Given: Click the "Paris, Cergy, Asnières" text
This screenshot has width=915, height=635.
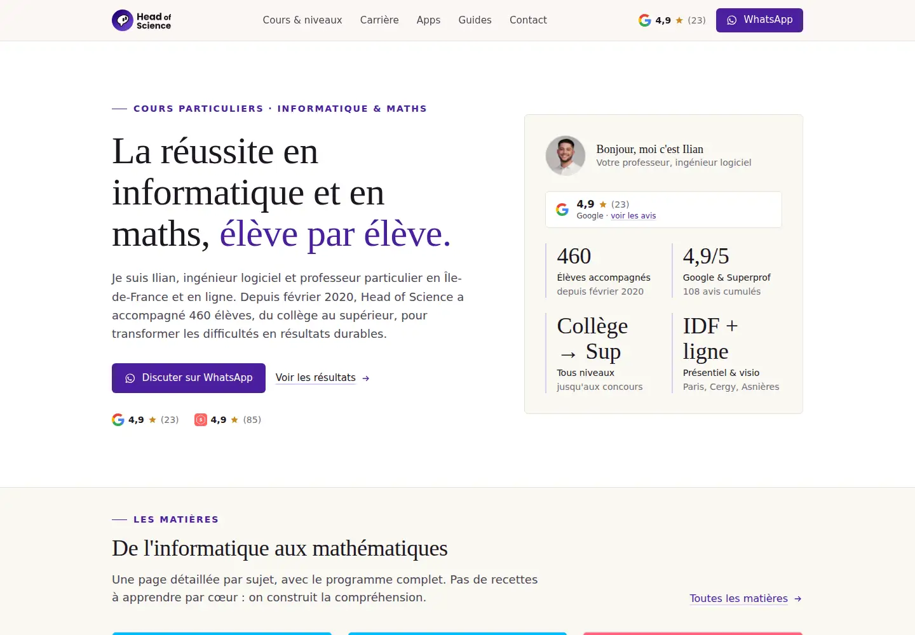Looking at the screenshot, I should (x=731, y=387).
